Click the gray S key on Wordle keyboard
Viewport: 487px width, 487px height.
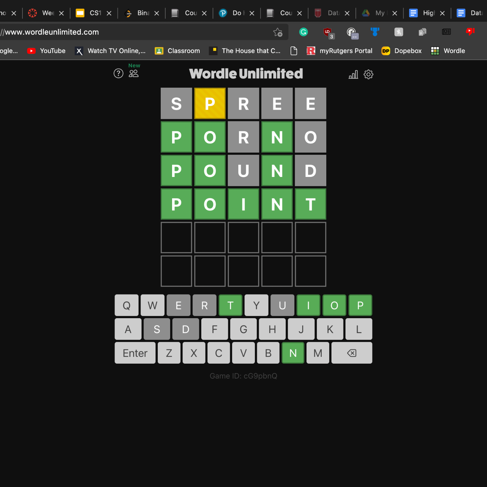(157, 329)
